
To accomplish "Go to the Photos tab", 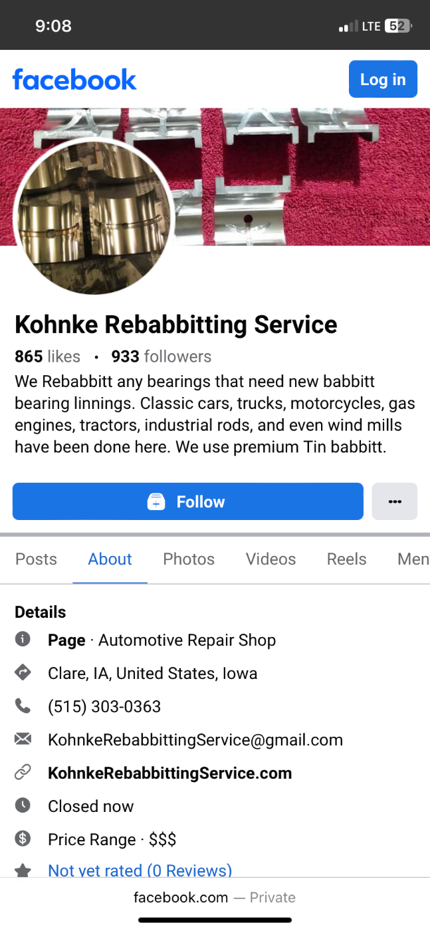I will click(x=189, y=559).
